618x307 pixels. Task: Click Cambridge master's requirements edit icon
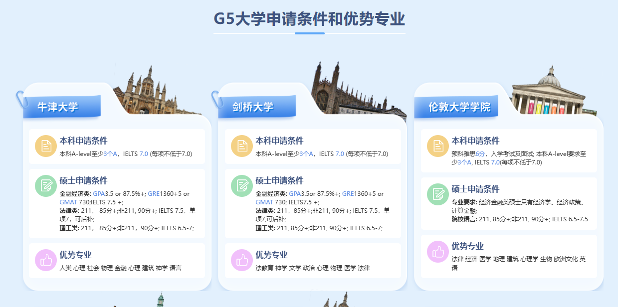click(x=241, y=185)
